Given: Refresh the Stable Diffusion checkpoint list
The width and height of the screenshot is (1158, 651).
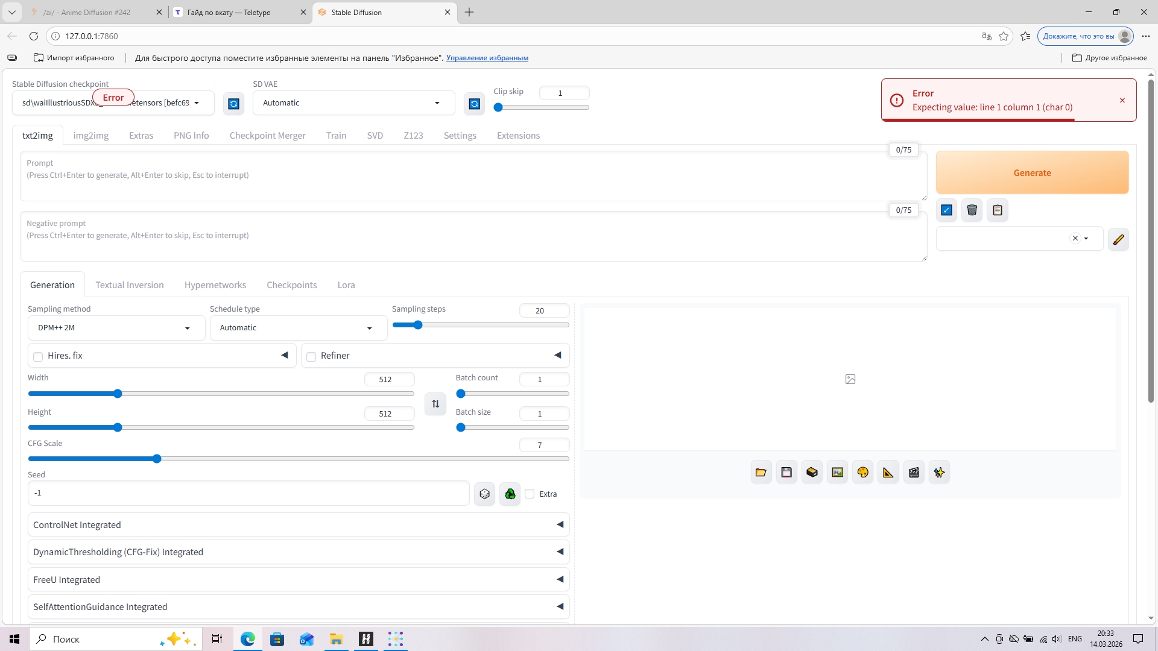Looking at the screenshot, I should 233,104.
